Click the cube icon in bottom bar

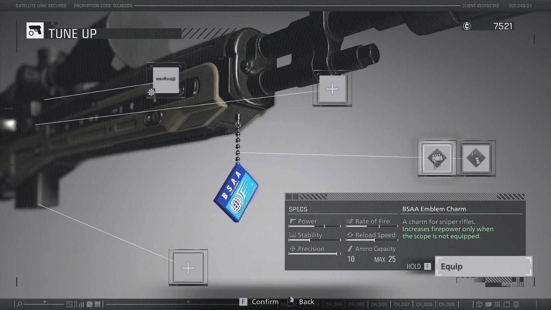click(479, 304)
